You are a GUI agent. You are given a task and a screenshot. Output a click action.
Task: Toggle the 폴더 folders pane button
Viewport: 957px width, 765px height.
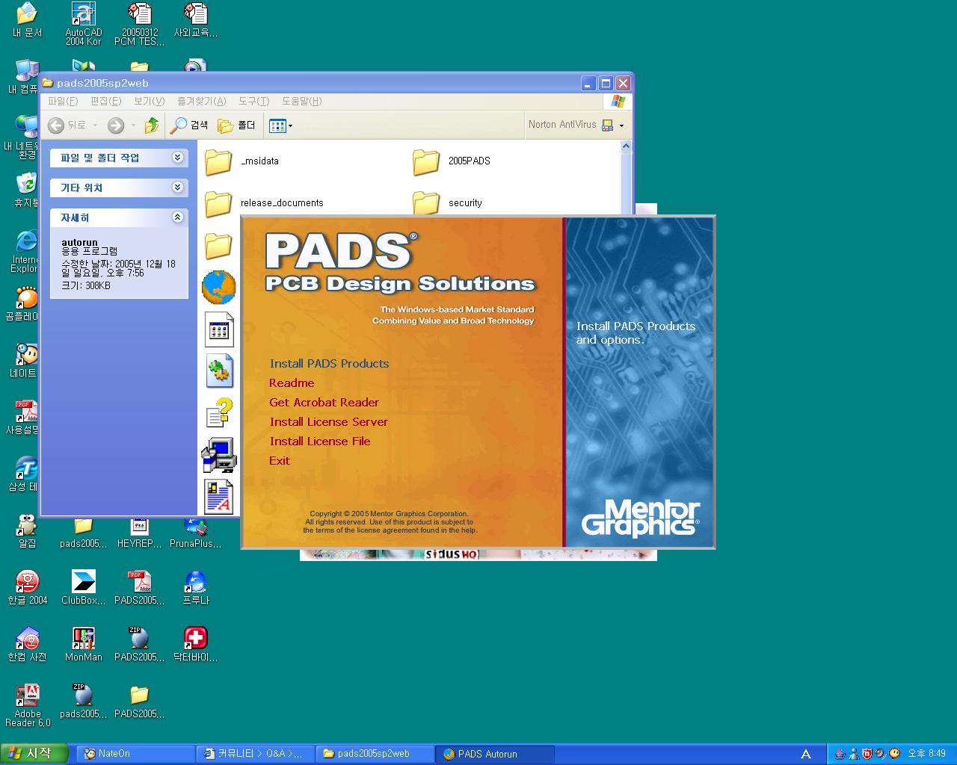coord(237,126)
